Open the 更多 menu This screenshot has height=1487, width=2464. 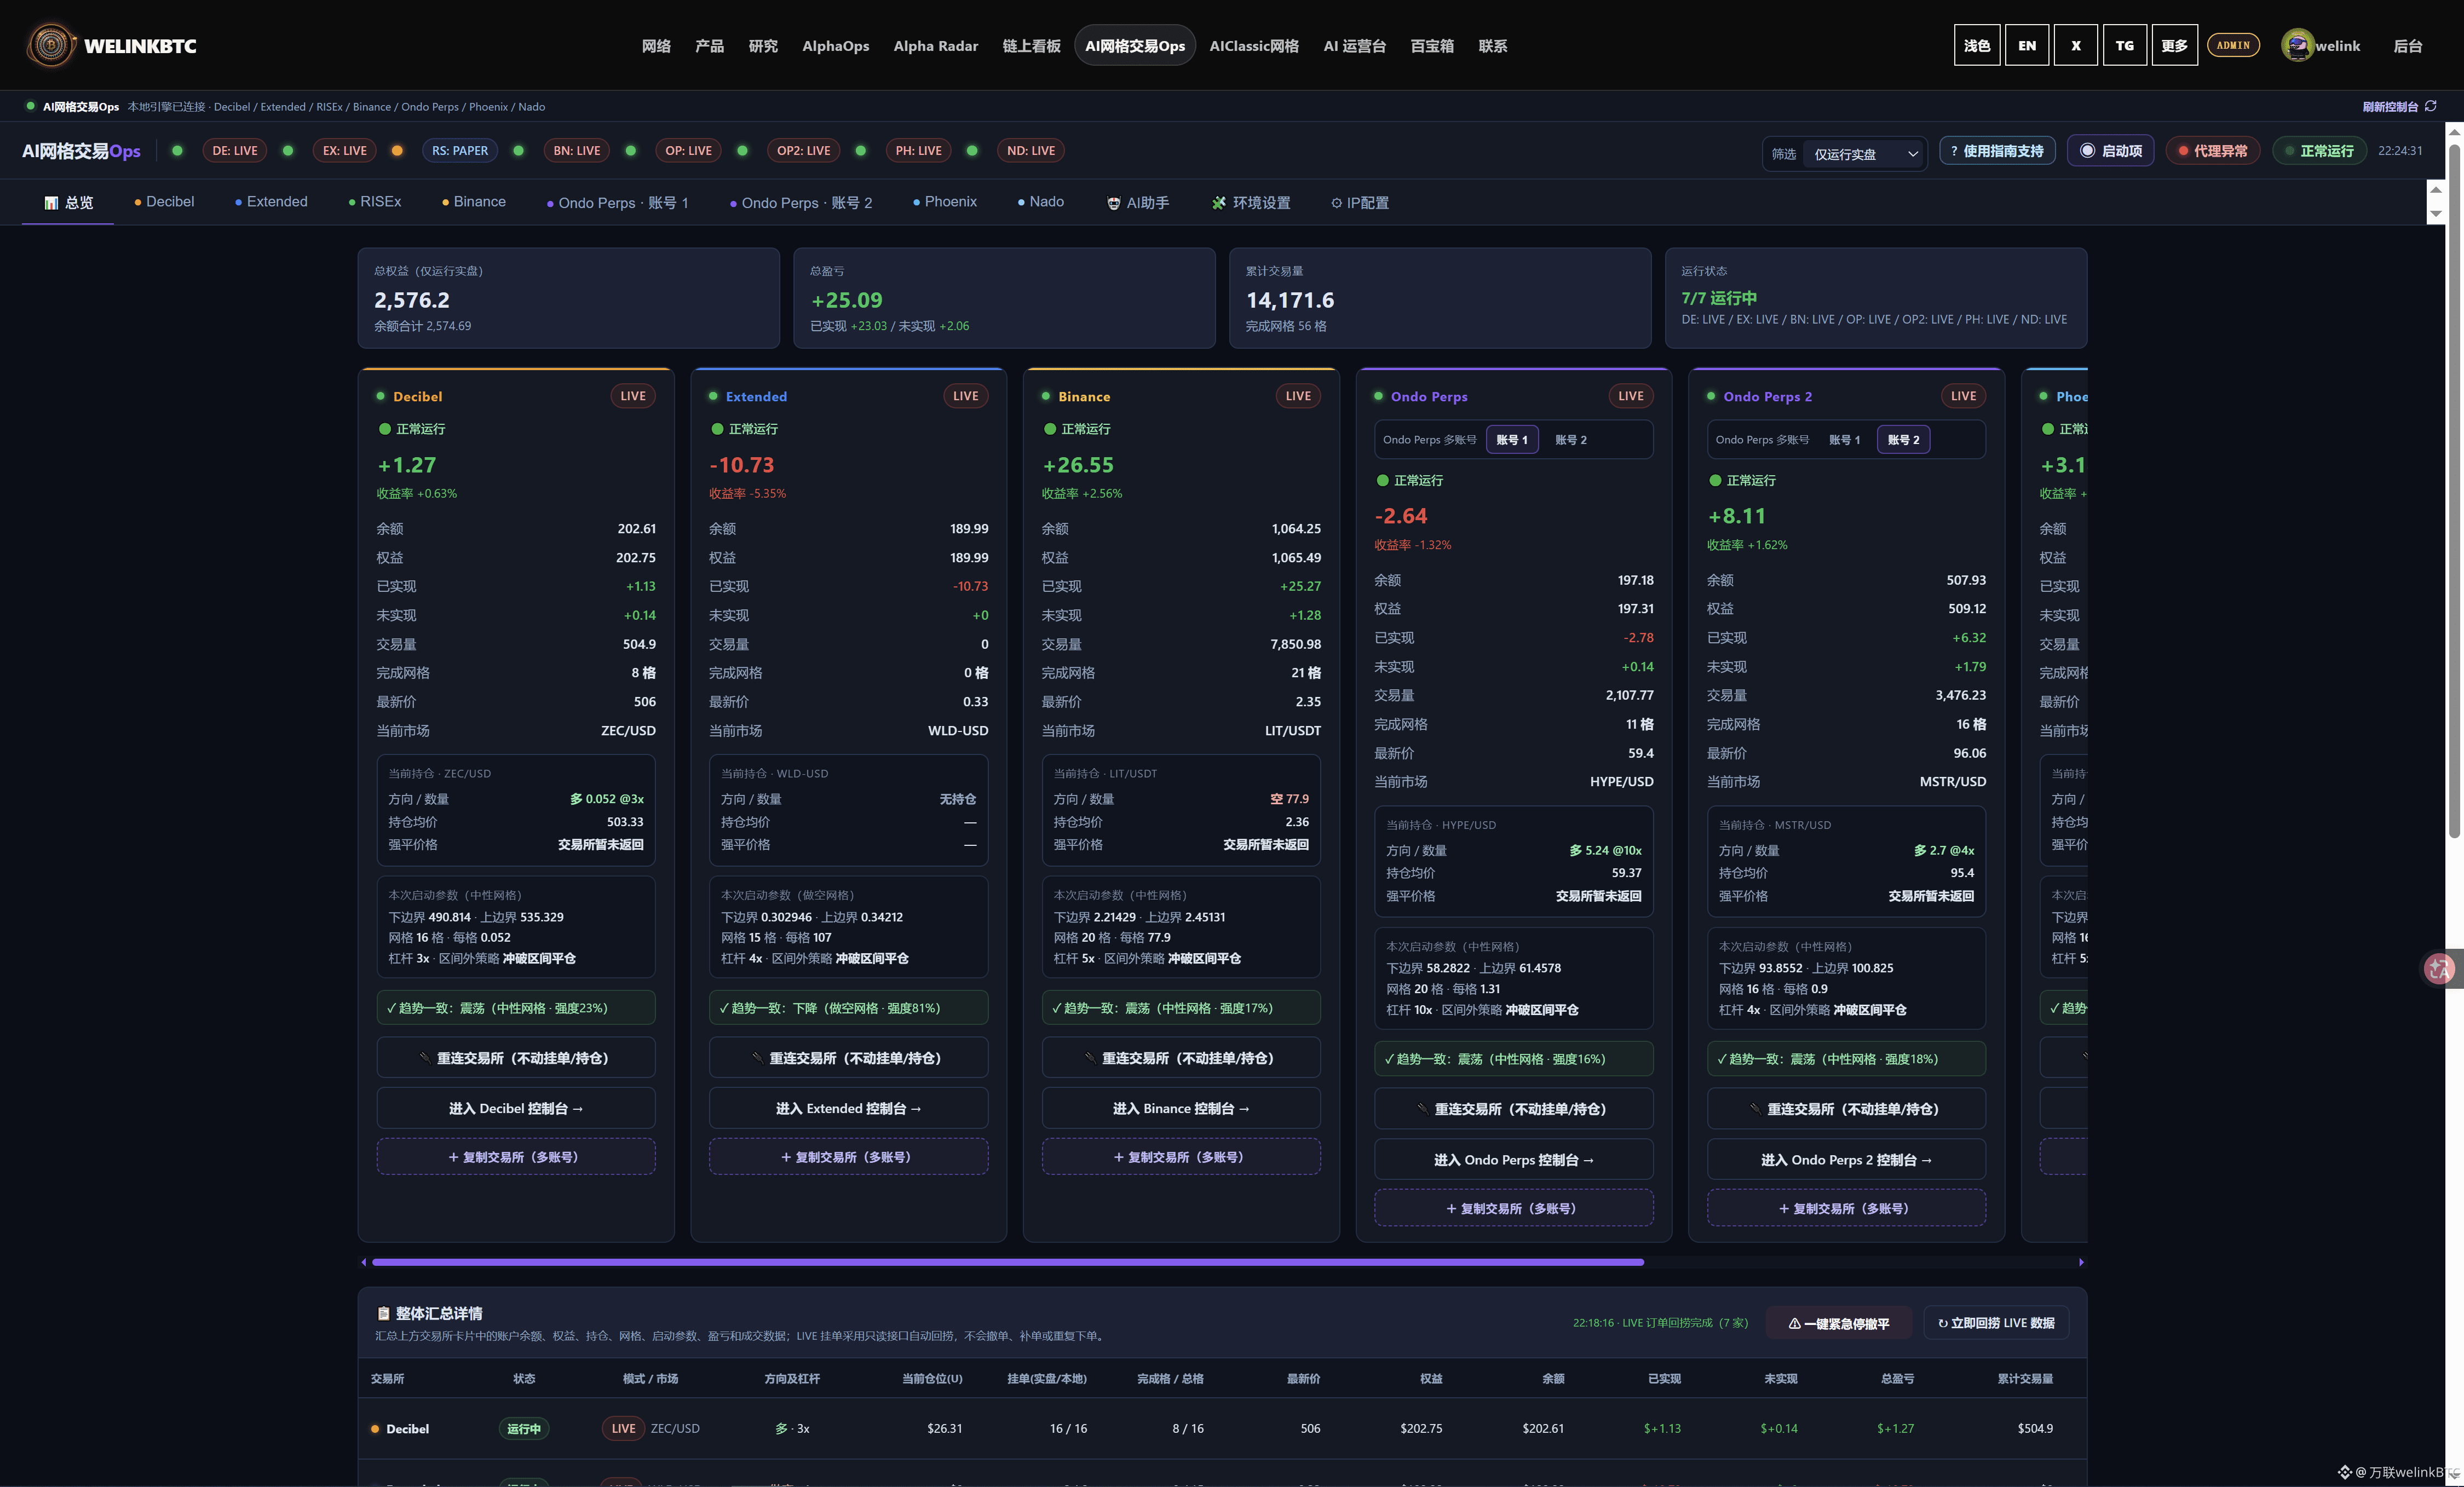pyautogui.click(x=2174, y=45)
